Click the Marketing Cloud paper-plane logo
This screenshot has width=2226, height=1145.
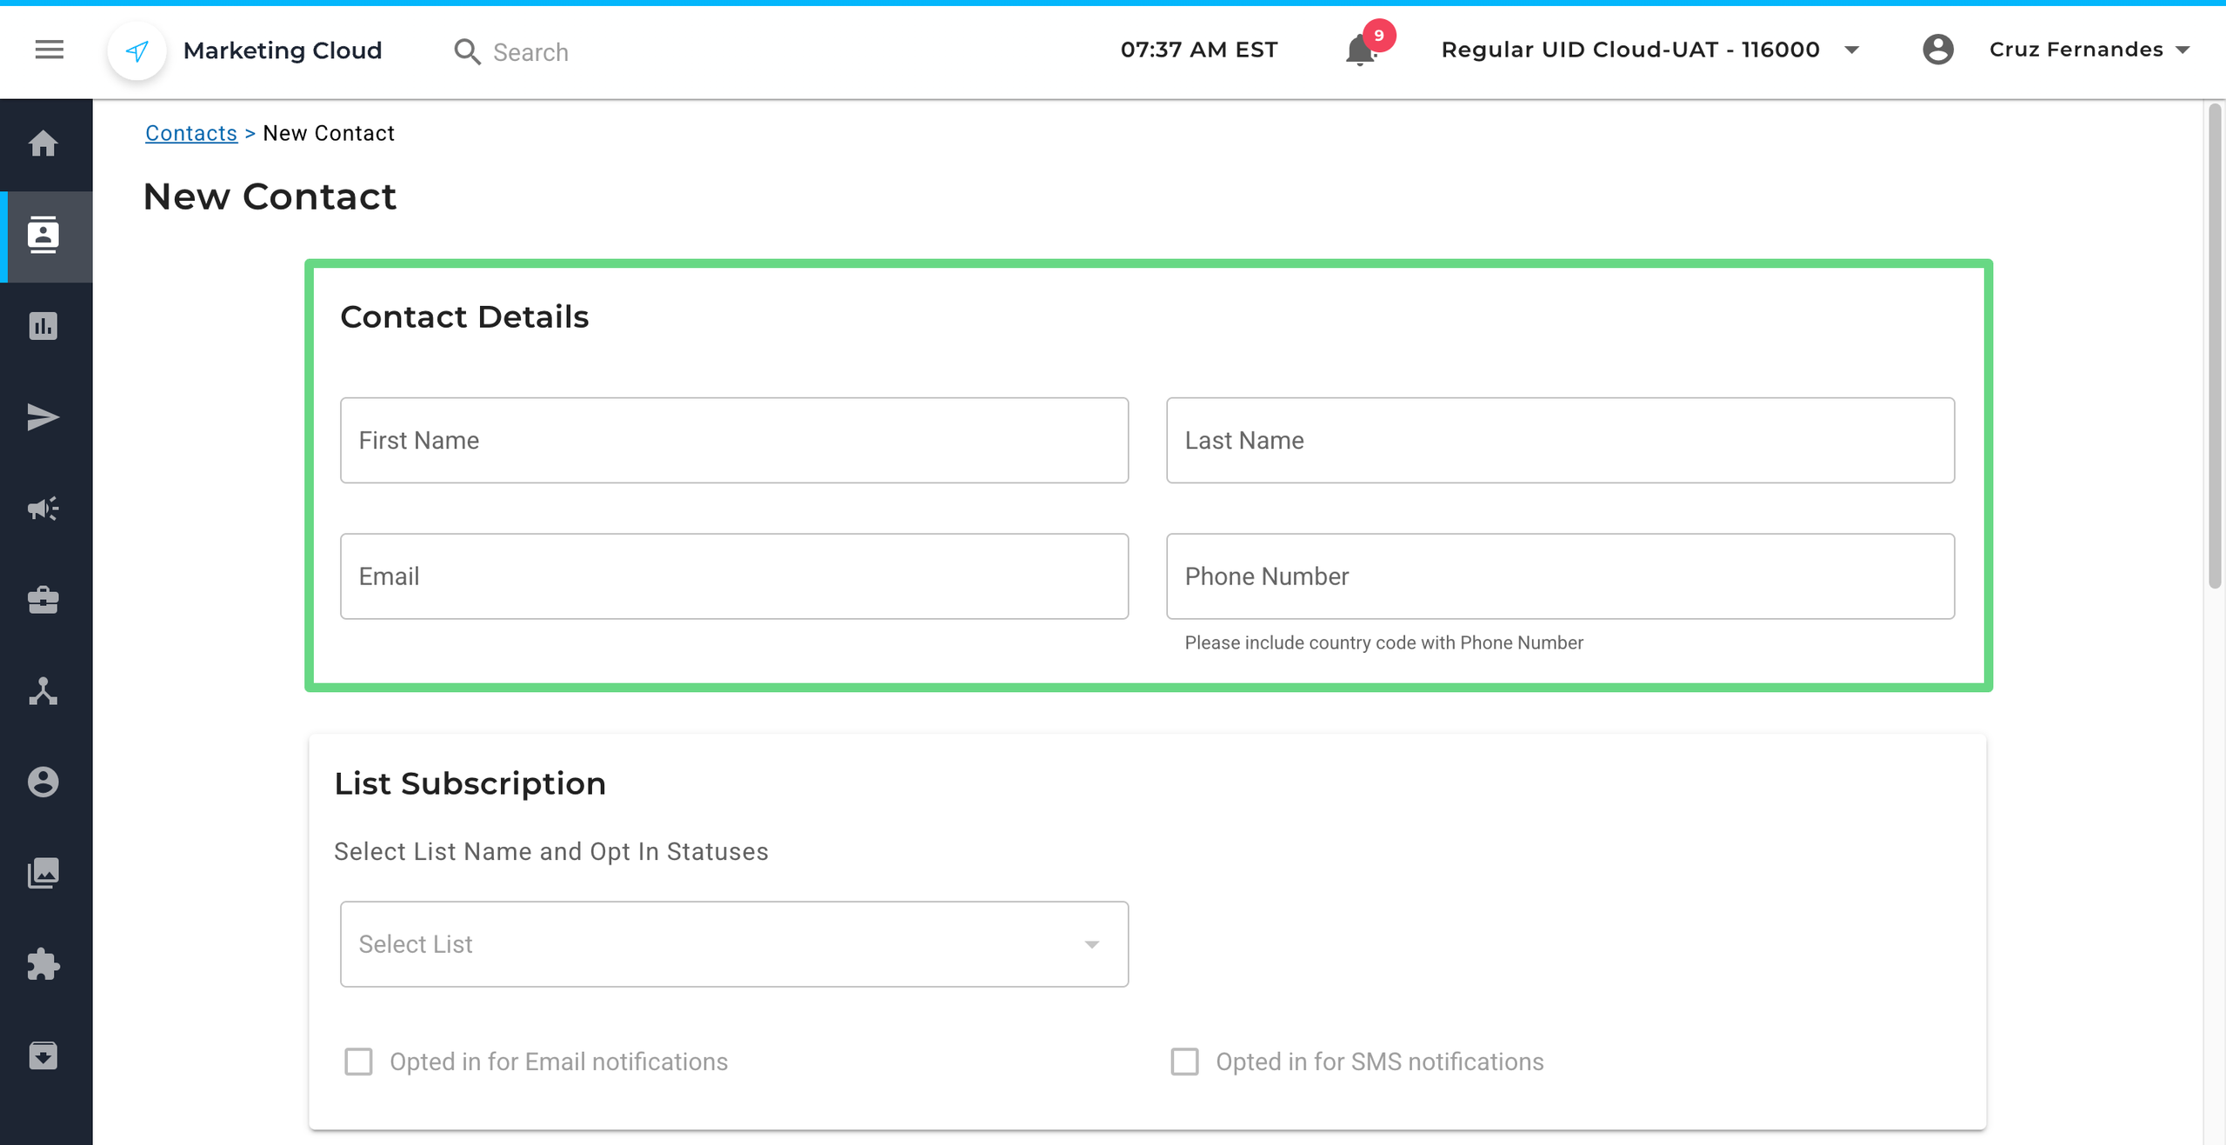pyautogui.click(x=137, y=51)
